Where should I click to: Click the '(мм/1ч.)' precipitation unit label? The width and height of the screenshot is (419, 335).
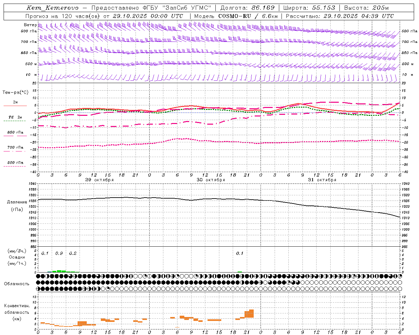point(17,263)
